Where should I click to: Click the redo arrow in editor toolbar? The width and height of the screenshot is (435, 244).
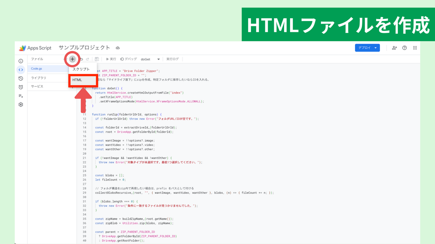[88, 59]
